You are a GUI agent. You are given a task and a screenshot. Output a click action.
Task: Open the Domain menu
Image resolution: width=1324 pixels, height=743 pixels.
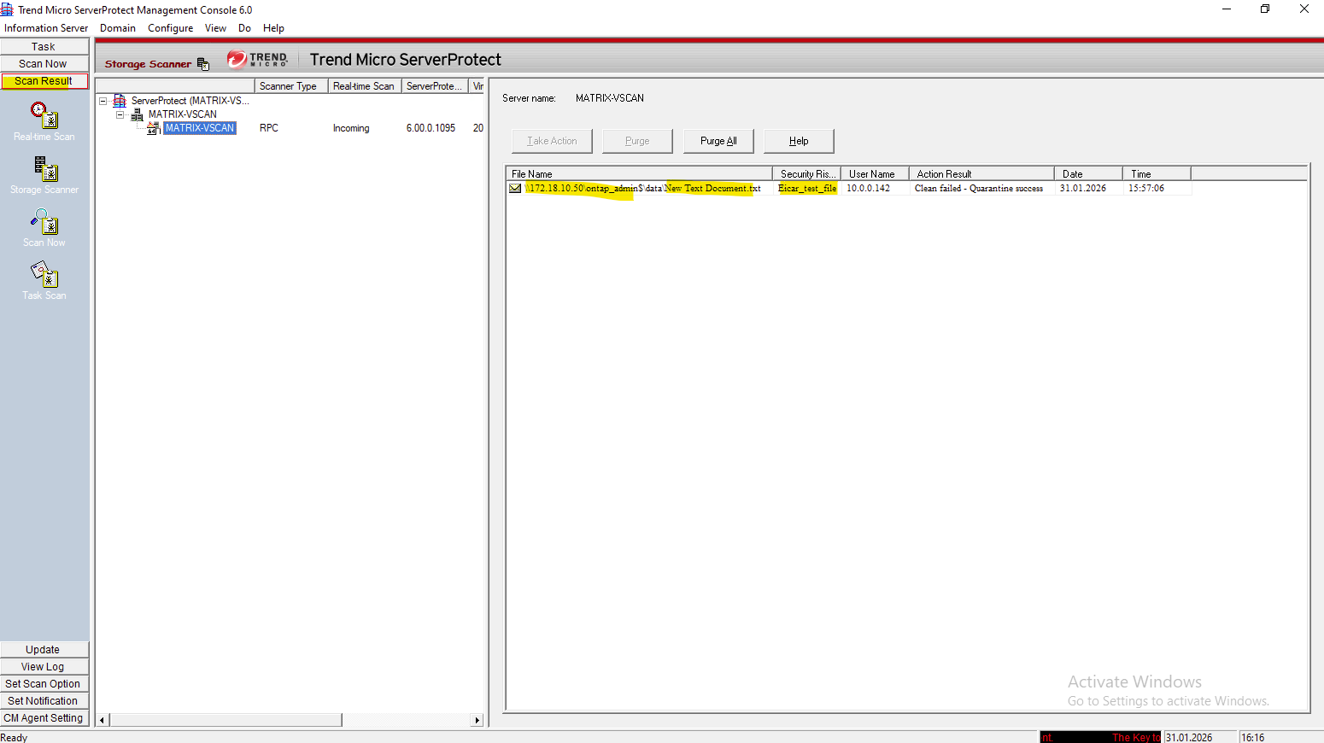[x=118, y=28]
